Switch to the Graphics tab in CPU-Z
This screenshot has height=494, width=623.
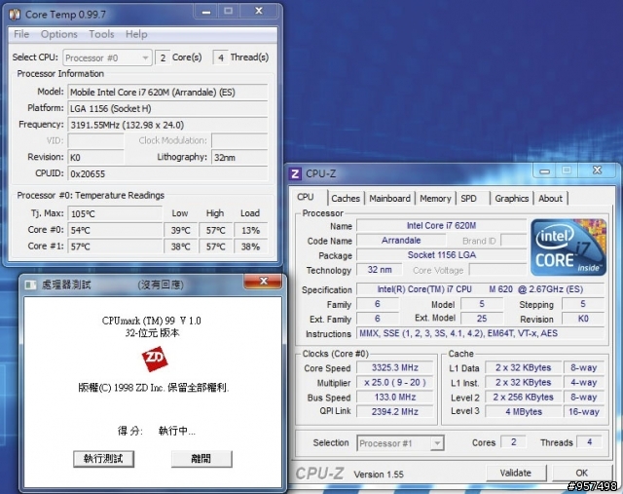tap(511, 198)
